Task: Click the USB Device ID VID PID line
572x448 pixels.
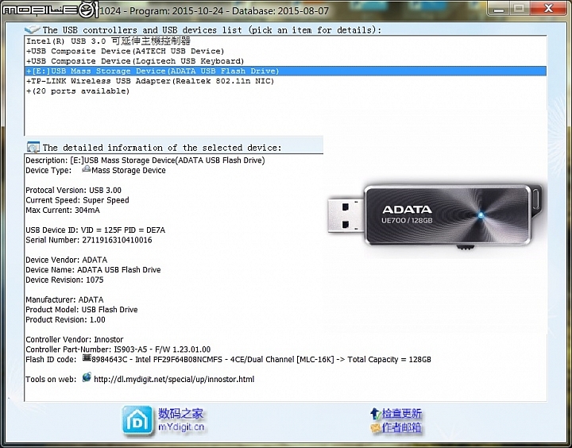Action: 95,230
